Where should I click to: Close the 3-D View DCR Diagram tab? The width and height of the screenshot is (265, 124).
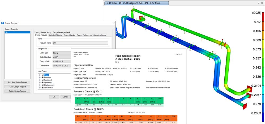coord(262,3)
